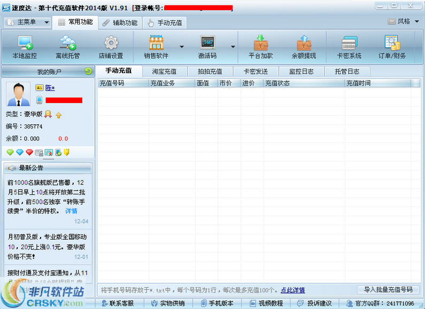Image resolution: width=425 pixels, height=309 pixels.
Task: Click the user avatar picture
Action: coord(18,94)
